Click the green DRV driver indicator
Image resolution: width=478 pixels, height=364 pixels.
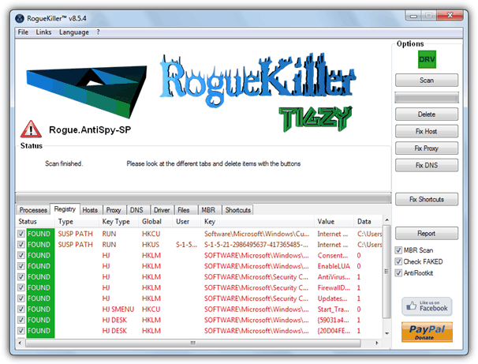(x=427, y=59)
